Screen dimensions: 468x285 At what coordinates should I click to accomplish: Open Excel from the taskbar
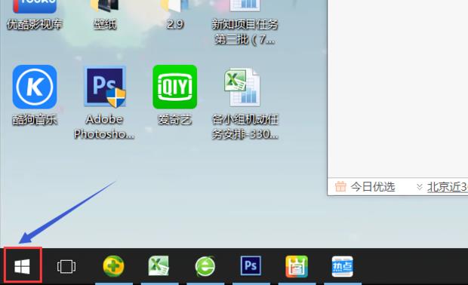coord(159,266)
